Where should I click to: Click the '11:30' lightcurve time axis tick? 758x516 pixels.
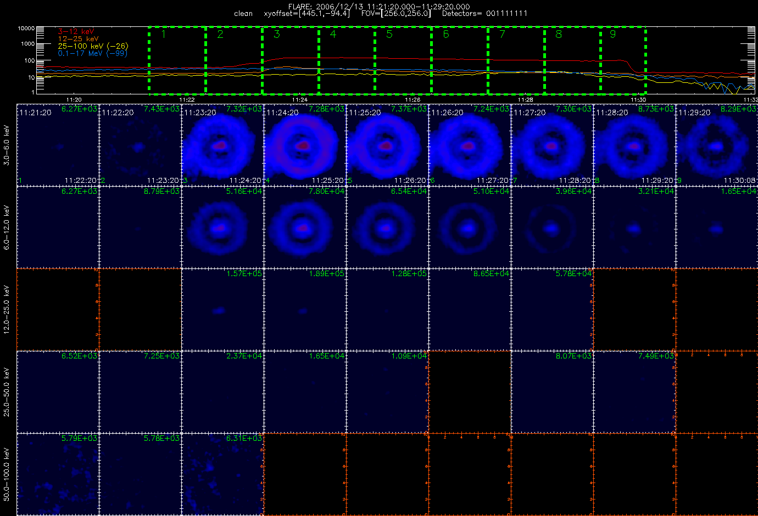tap(638, 100)
